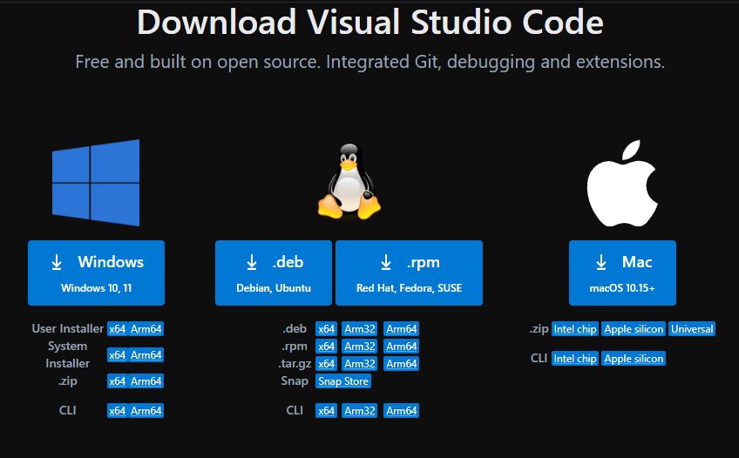This screenshot has height=458, width=739.
Task: Download the .tar.gz Arm64 archive
Action: (x=402, y=364)
